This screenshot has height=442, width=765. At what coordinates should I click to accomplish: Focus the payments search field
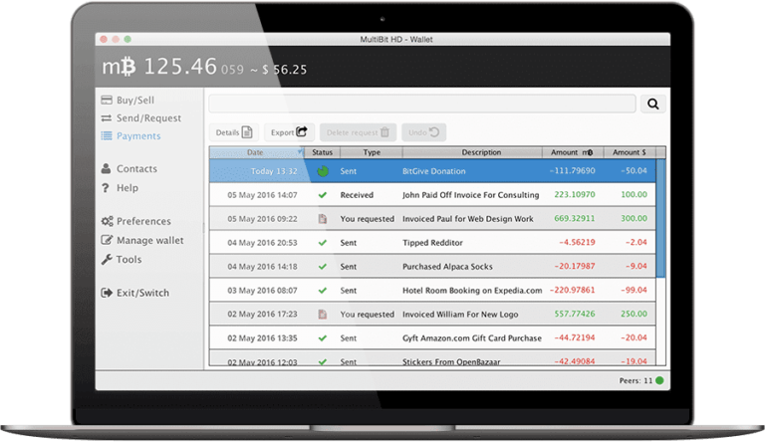point(422,104)
